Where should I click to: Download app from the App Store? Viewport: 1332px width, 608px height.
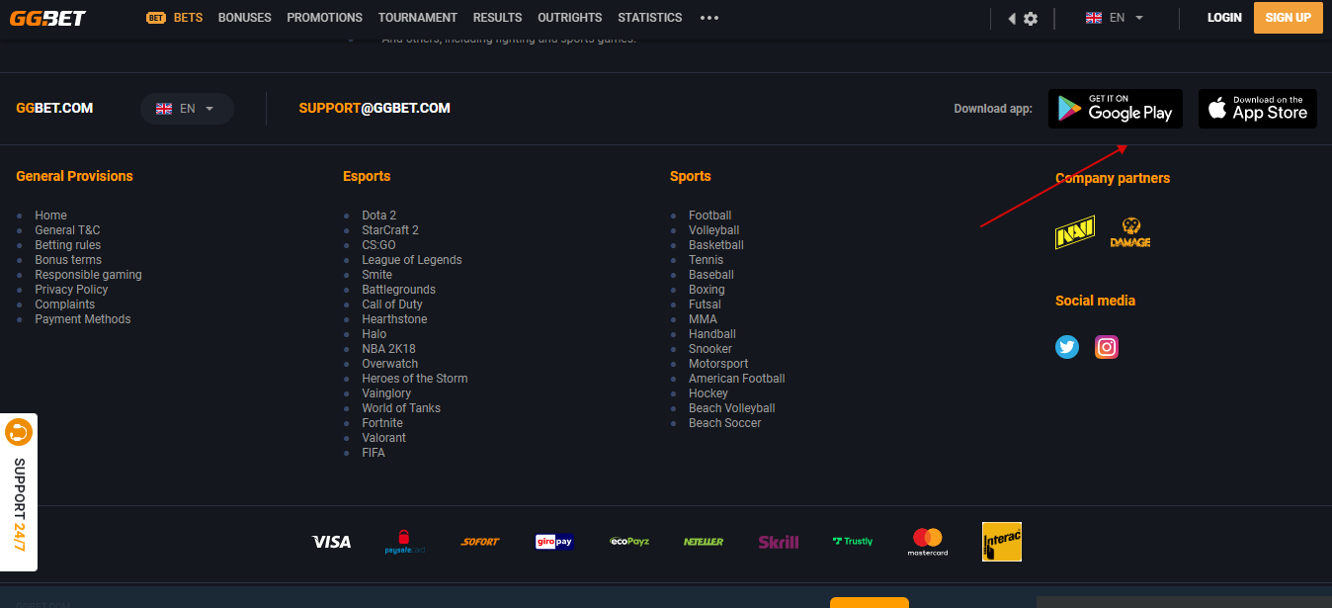pos(1258,109)
